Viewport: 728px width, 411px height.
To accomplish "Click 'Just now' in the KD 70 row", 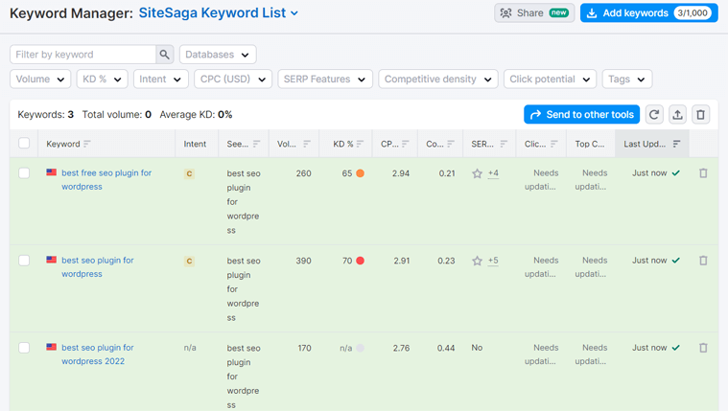I will (x=649, y=261).
